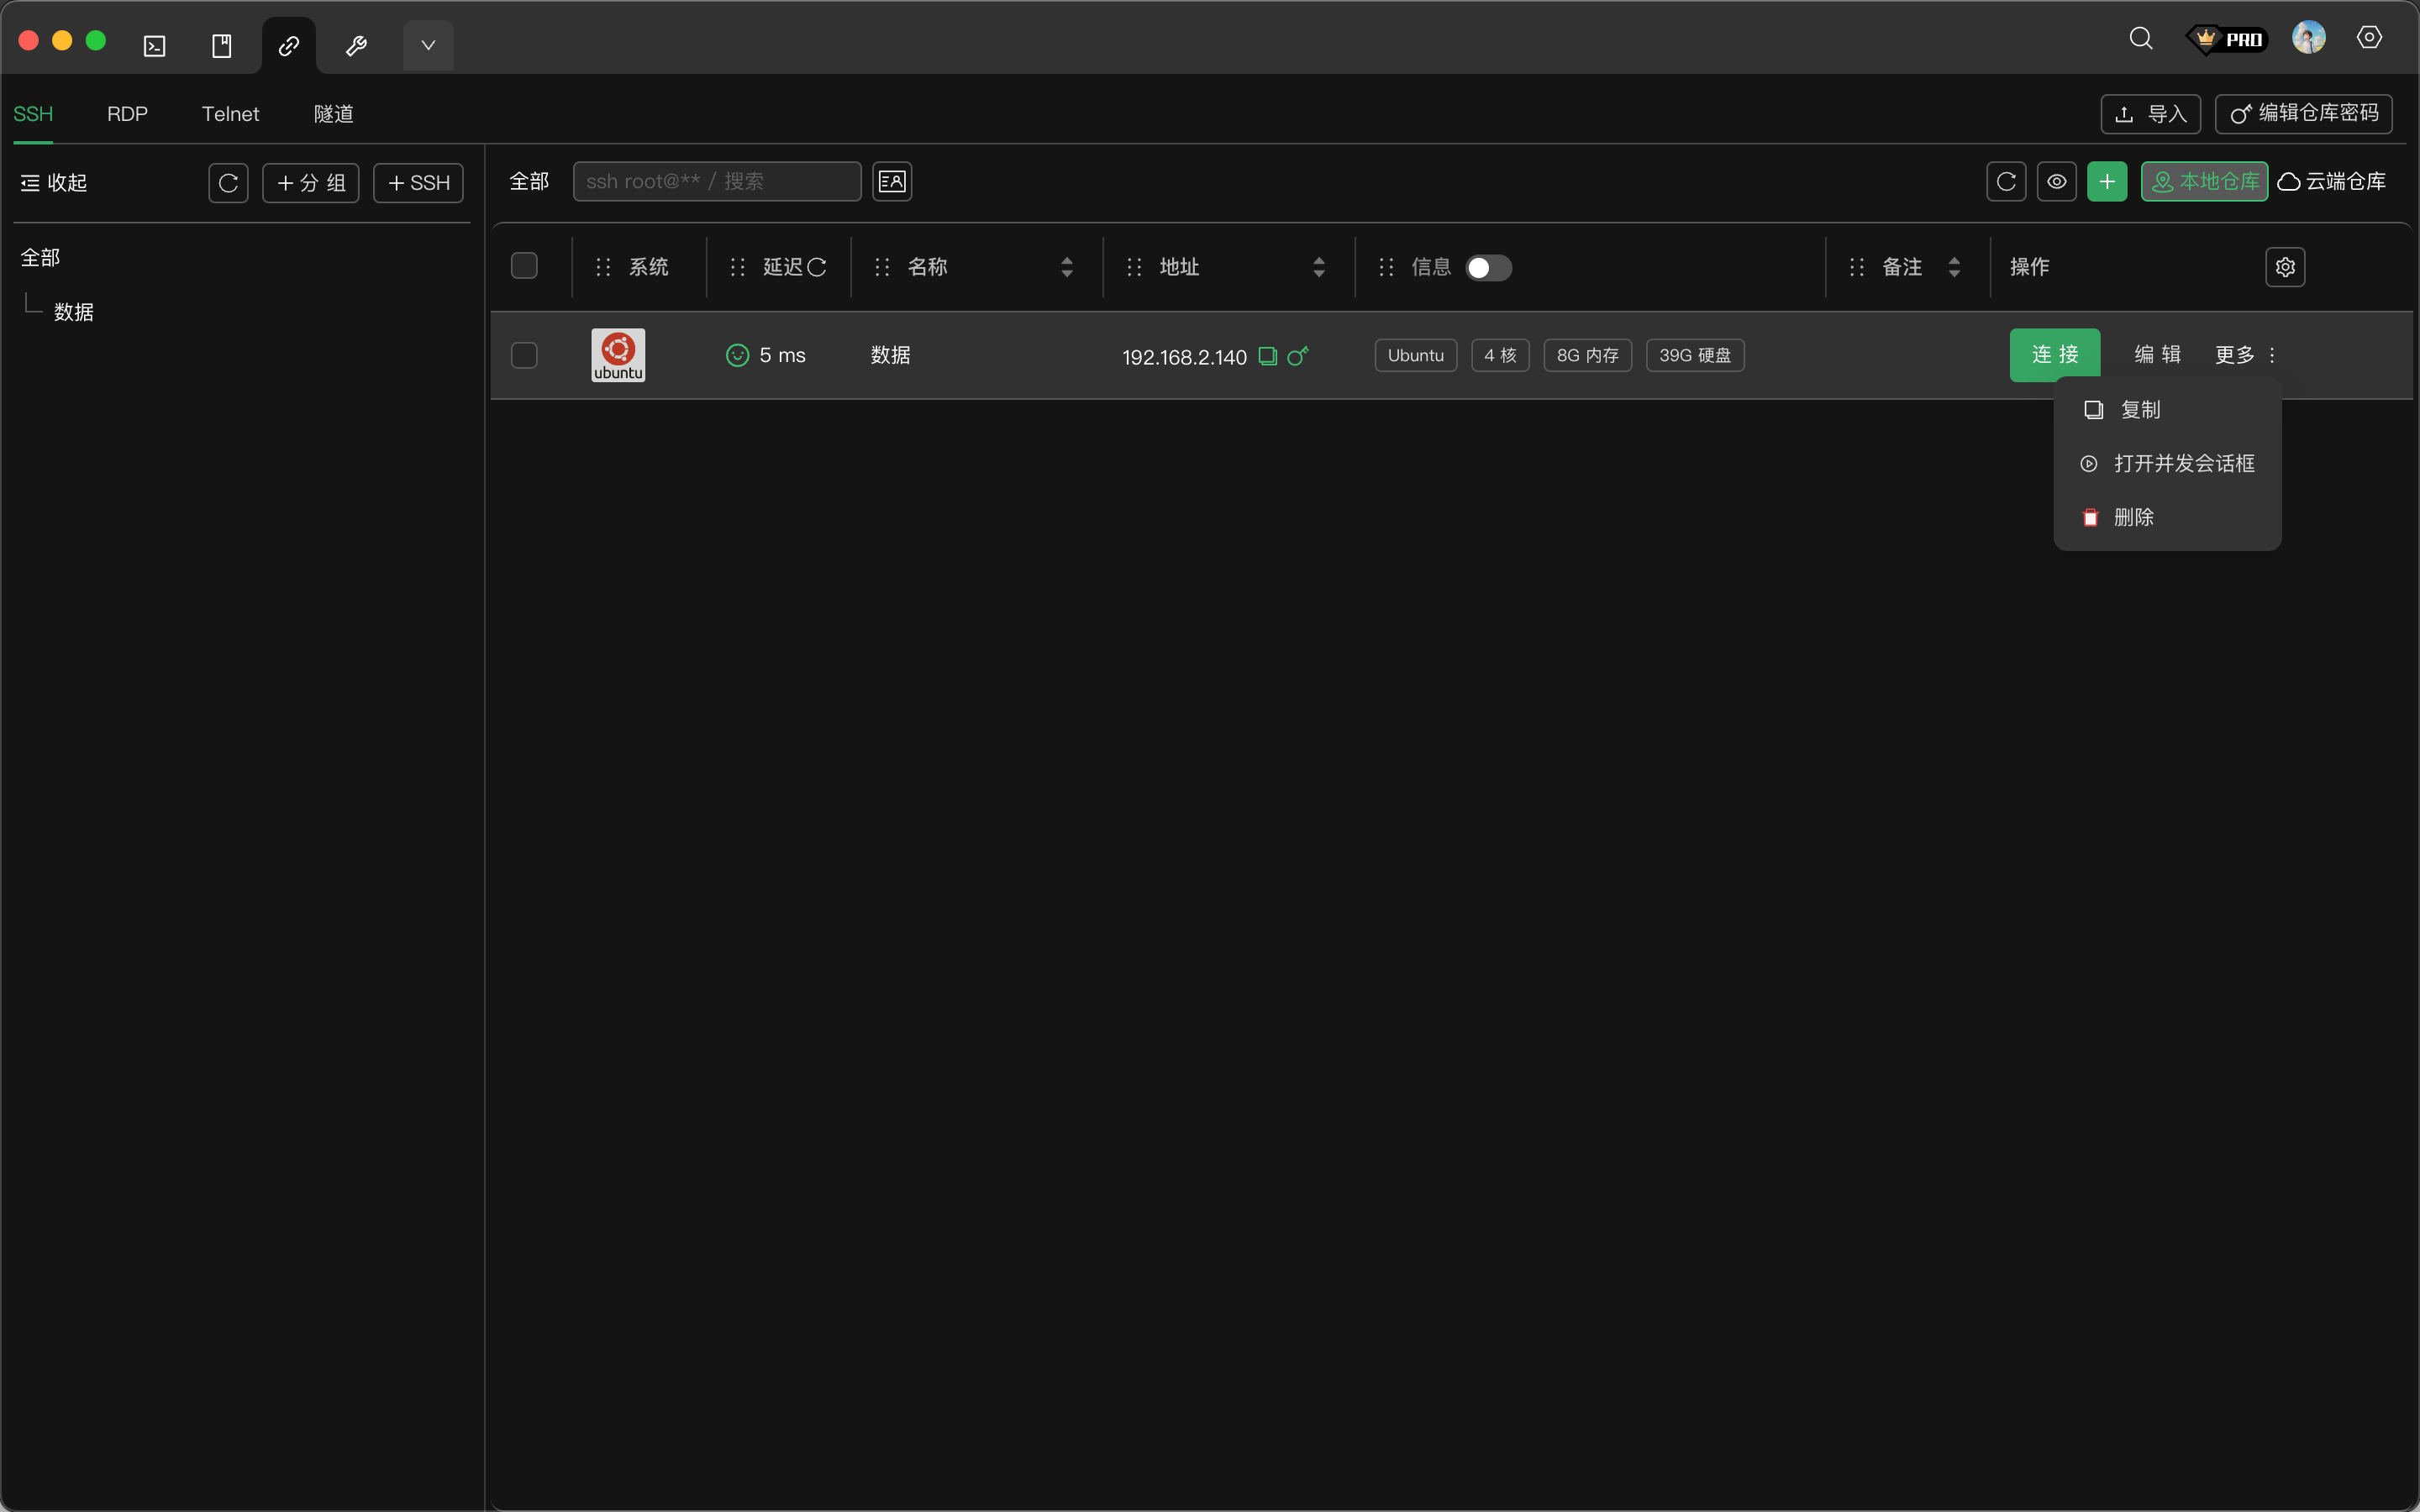The height and width of the screenshot is (1512, 2420).
Task: Refresh latency with 延迟 reload icon
Action: pyautogui.click(x=817, y=267)
